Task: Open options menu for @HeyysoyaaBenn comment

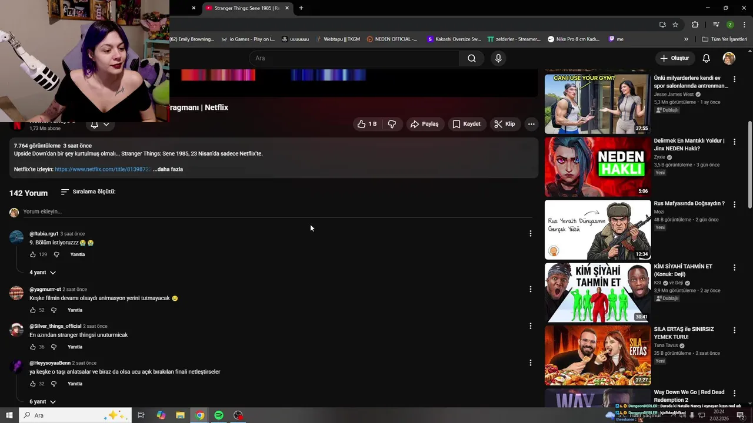Action: click(x=530, y=363)
